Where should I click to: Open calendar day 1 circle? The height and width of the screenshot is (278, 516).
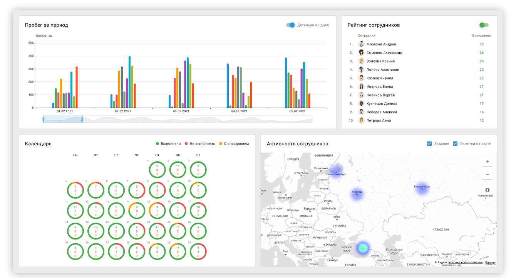tap(157, 170)
